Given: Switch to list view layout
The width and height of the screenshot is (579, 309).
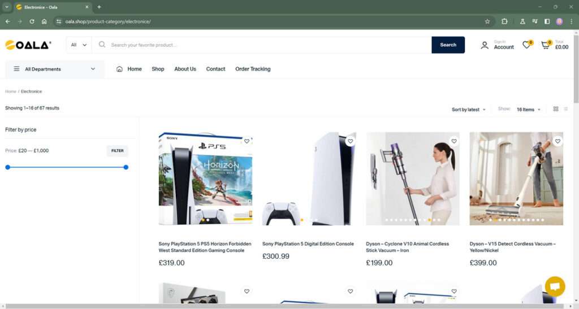Looking at the screenshot, I should click(565, 109).
